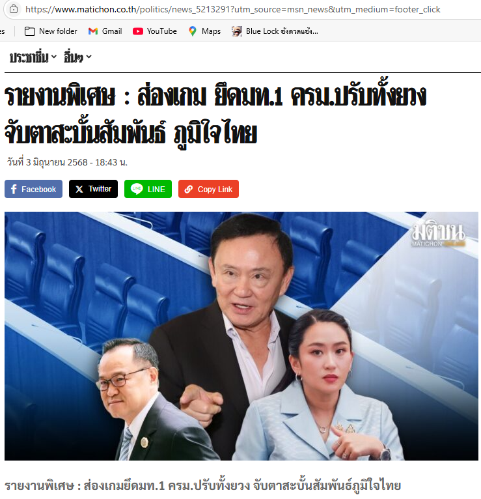Screen dimensions: 481x499
Task: Share the article on LINE
Action: click(148, 189)
